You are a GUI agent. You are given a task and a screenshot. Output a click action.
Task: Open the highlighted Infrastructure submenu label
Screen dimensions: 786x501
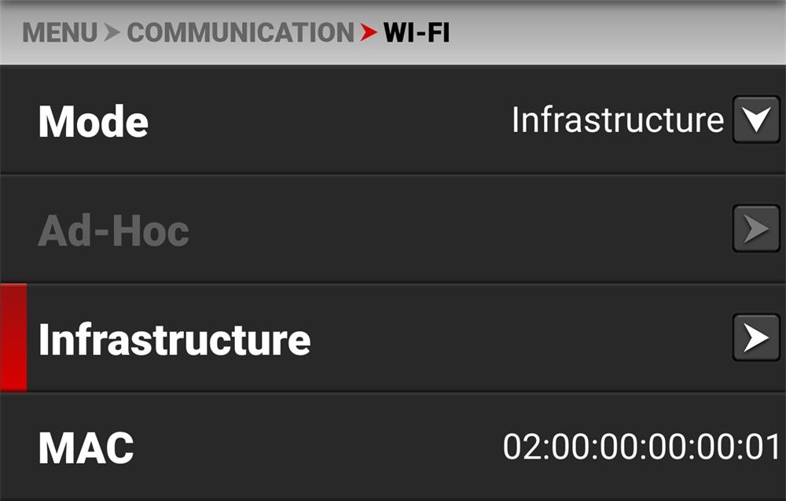coord(174,339)
